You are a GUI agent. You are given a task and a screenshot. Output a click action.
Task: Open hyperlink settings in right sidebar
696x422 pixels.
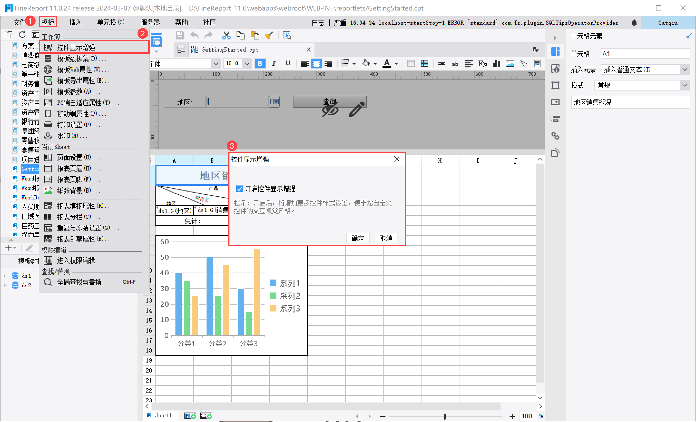(x=555, y=136)
